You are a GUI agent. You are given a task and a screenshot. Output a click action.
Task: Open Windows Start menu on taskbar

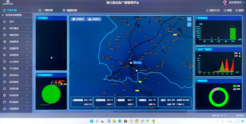pyautogui.click(x=92, y=121)
